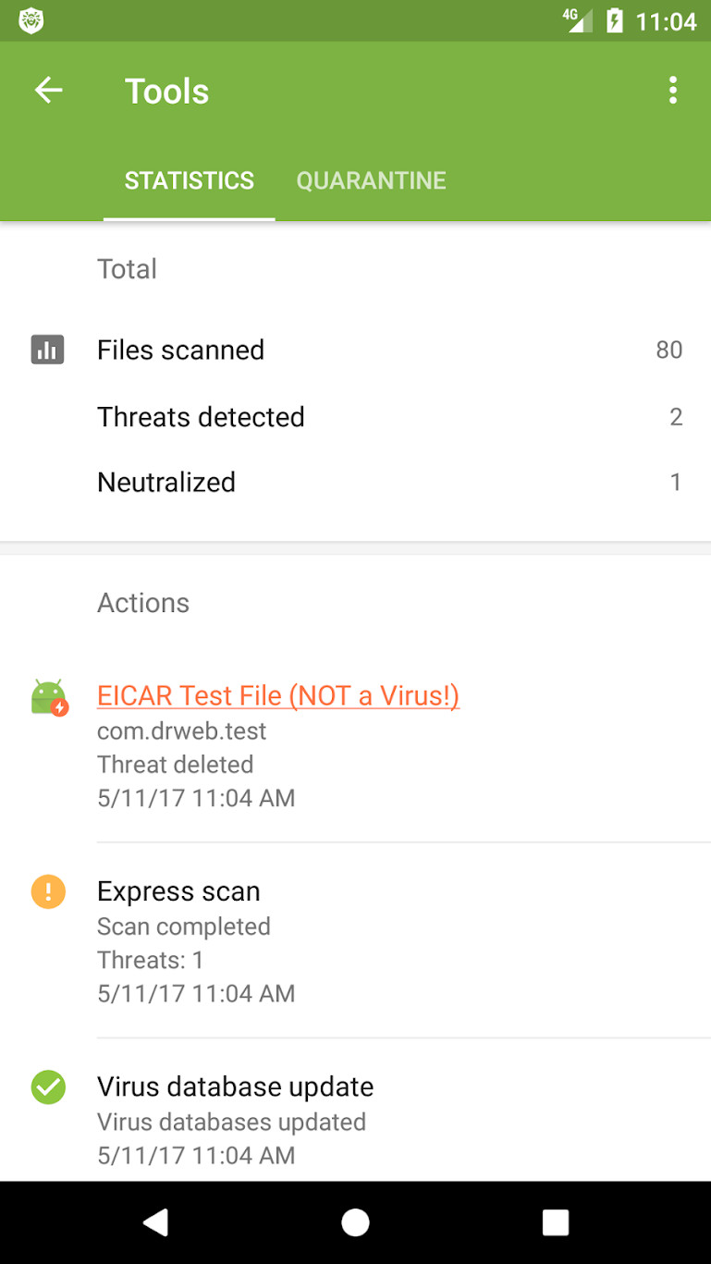This screenshot has height=1264, width=711.
Task: Tap the Android threat icon
Action: pyautogui.click(x=49, y=697)
